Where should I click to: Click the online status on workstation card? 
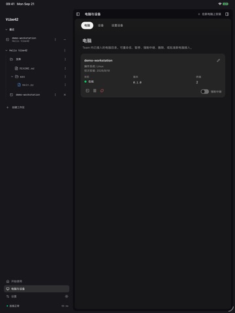point(89,82)
